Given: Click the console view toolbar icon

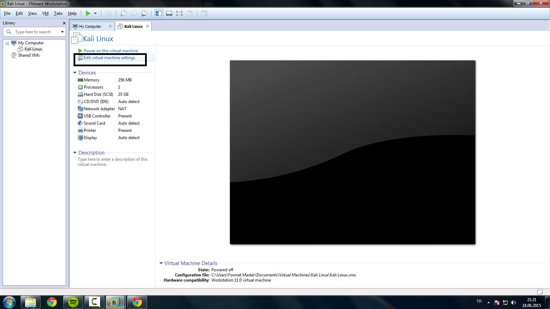Looking at the screenshot, I should (205, 13).
